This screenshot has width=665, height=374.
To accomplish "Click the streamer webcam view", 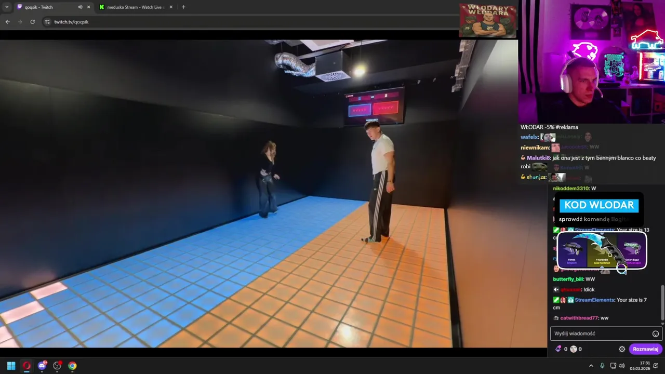I will pos(592,61).
